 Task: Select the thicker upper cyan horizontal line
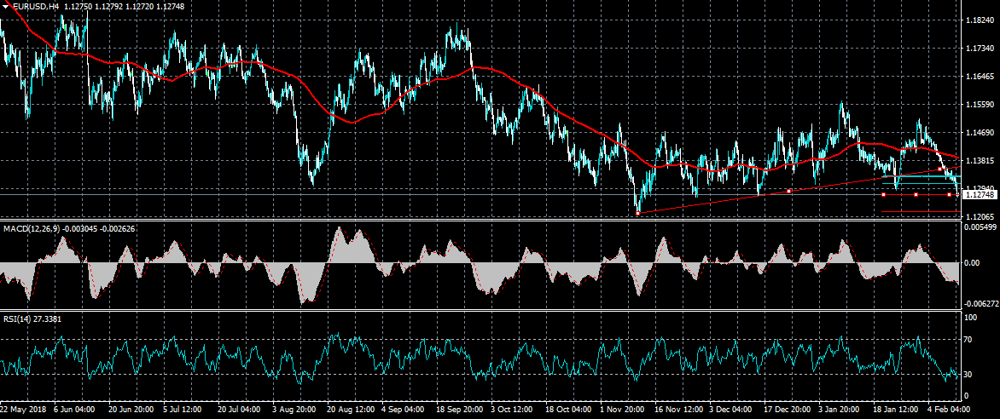[921, 176]
